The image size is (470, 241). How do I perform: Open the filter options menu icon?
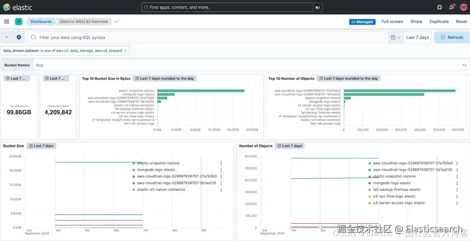pyautogui.click(x=7, y=37)
